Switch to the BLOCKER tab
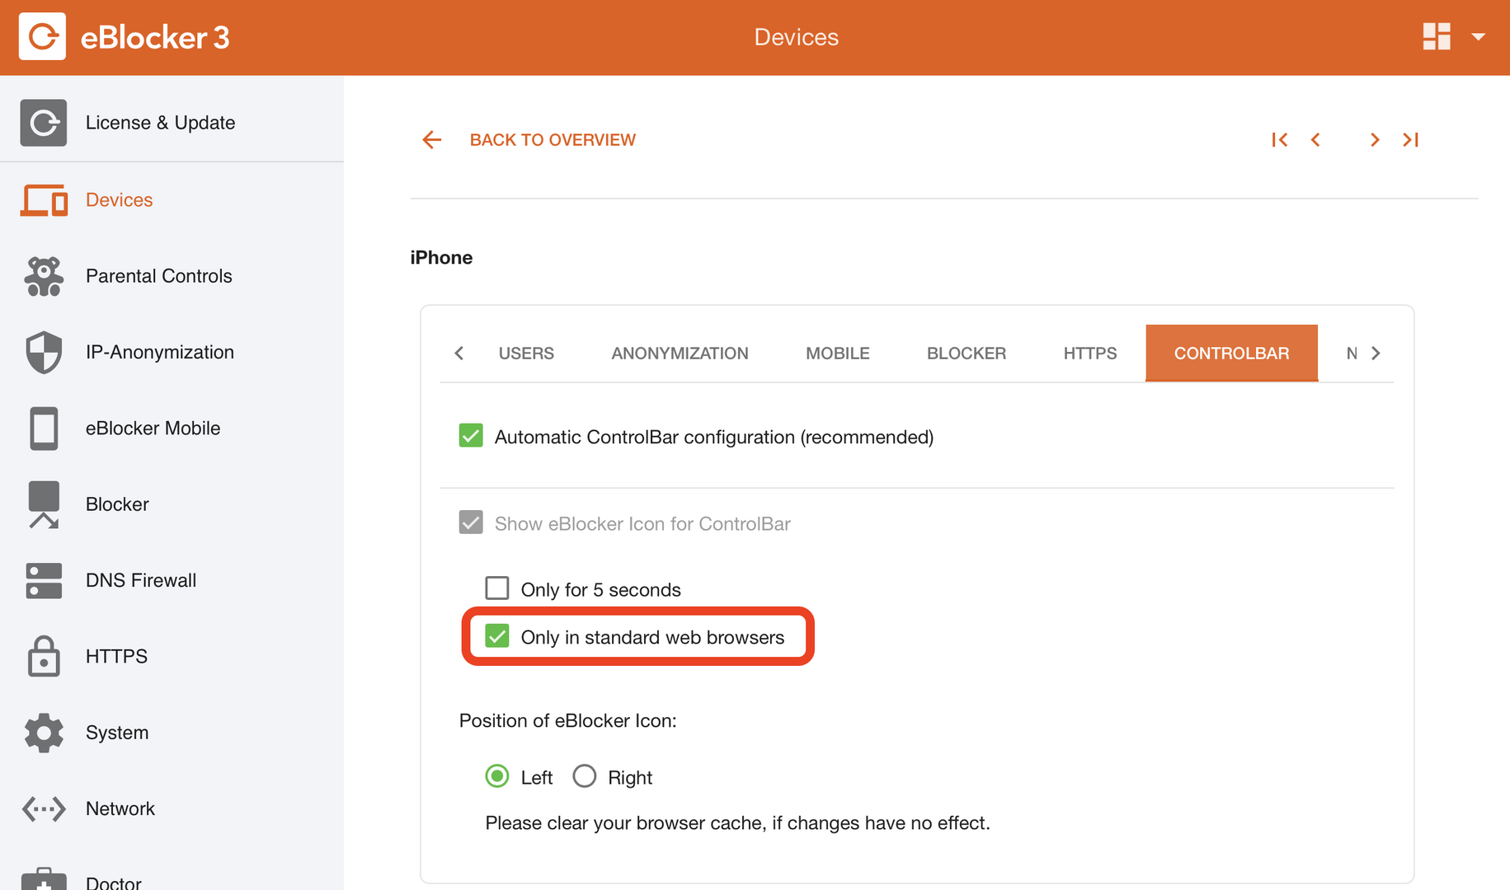 tap(966, 353)
